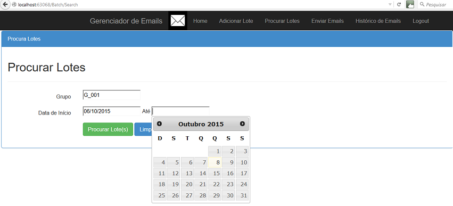This screenshot has height=206, width=453.
Task: Click the Data de Início date field
Action: click(x=111, y=111)
